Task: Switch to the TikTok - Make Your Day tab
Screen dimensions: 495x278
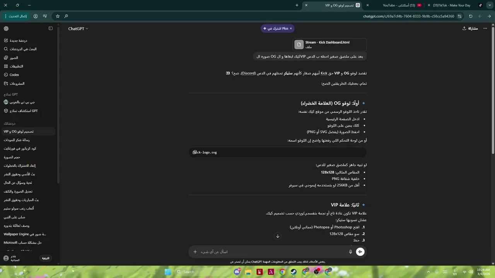Action: pyautogui.click(x=455, y=5)
